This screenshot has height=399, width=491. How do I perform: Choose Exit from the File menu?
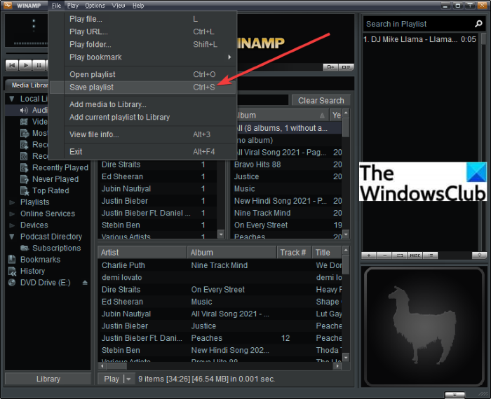click(x=142, y=152)
